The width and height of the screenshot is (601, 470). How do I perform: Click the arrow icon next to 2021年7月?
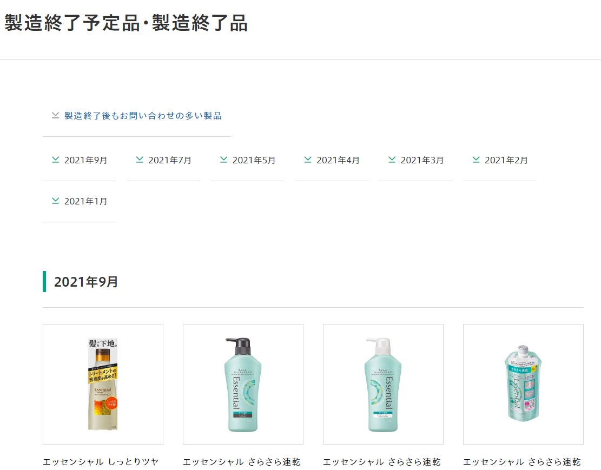(140, 160)
